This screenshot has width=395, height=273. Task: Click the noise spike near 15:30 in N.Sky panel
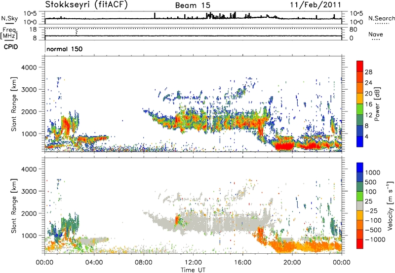(x=235, y=15)
